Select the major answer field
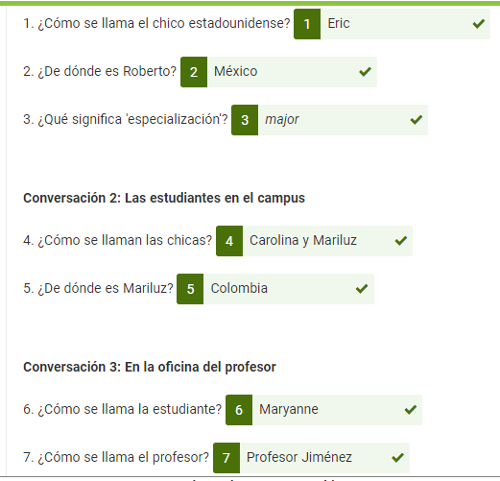This screenshot has width=500, height=481. pos(343,120)
